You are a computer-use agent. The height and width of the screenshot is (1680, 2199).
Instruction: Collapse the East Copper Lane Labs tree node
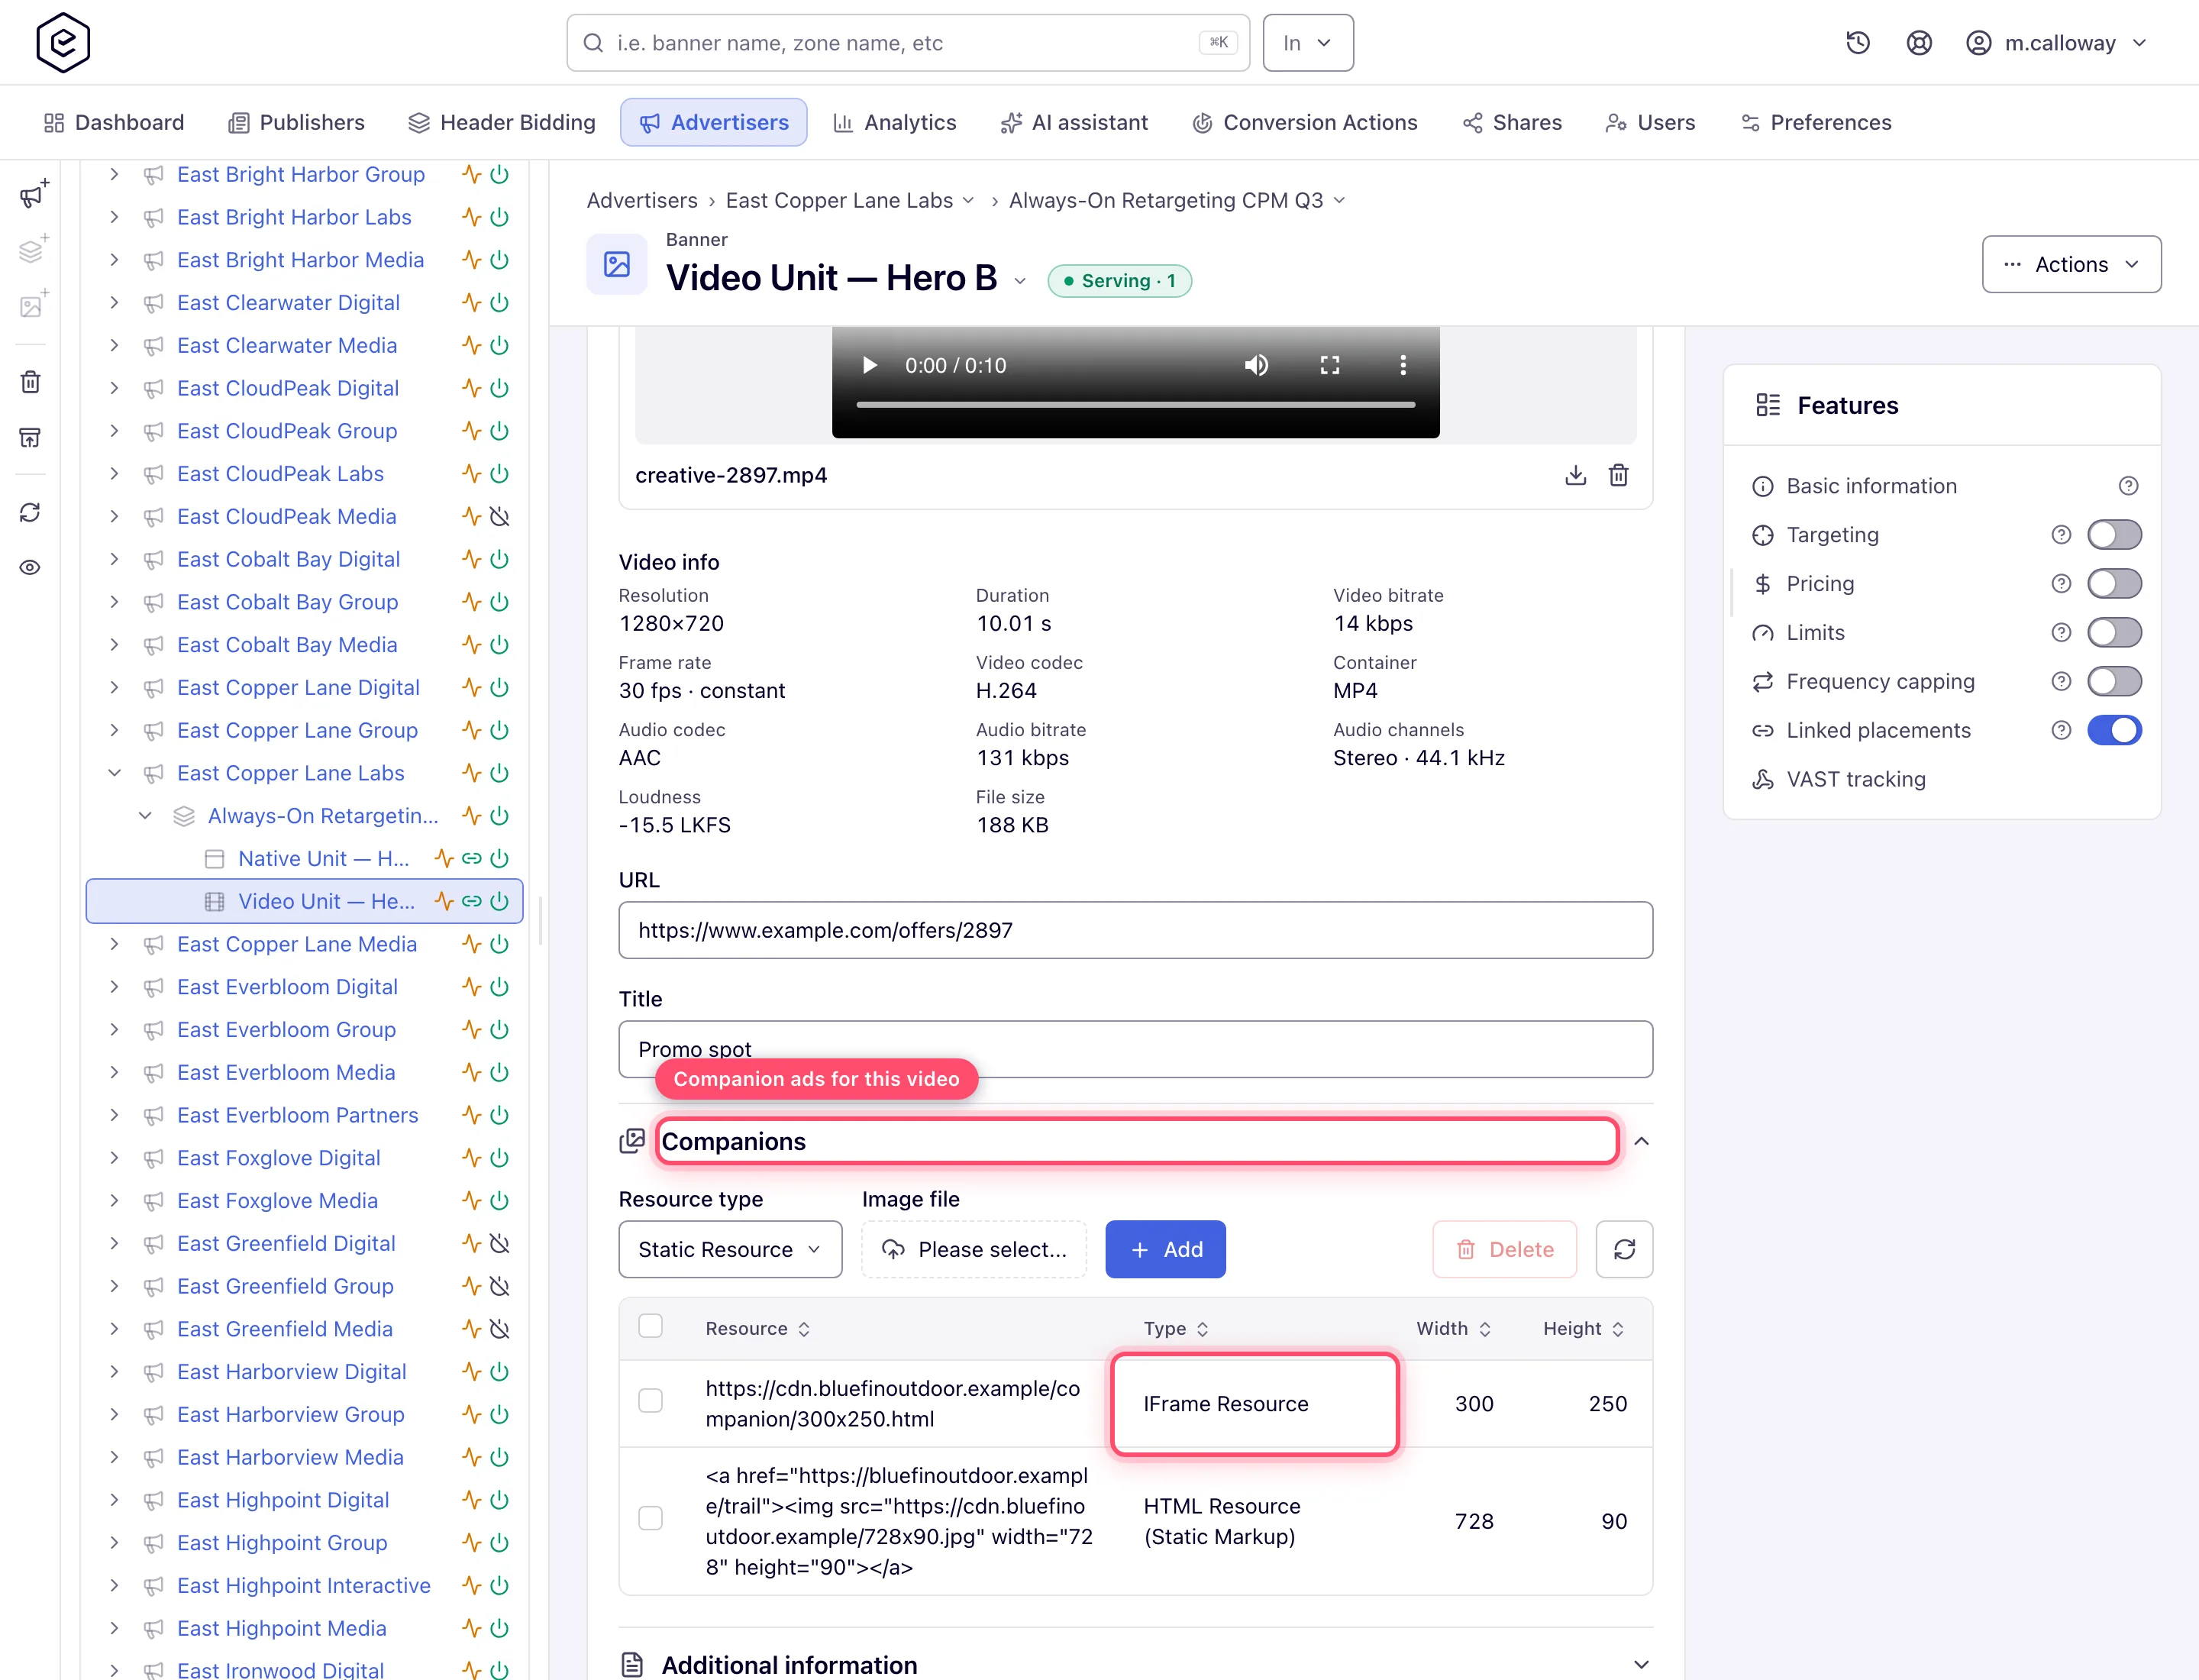click(x=114, y=773)
